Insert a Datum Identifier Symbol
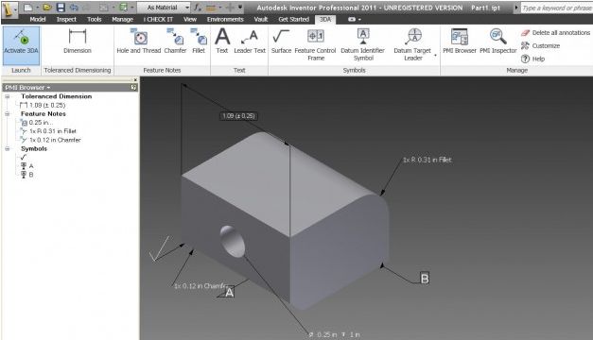 coord(362,44)
